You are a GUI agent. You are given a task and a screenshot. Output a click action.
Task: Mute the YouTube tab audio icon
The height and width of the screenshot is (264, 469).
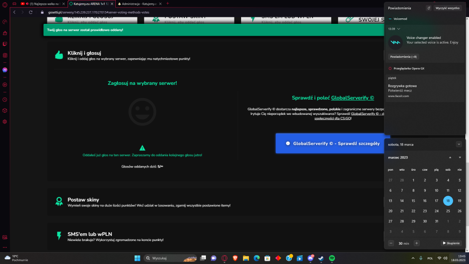coord(27,4)
